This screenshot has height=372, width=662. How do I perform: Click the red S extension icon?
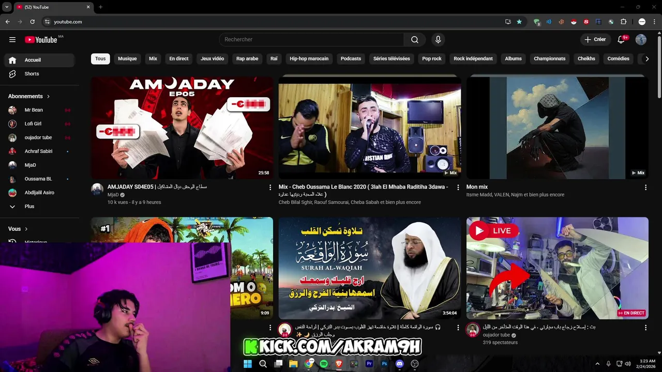[586, 22]
